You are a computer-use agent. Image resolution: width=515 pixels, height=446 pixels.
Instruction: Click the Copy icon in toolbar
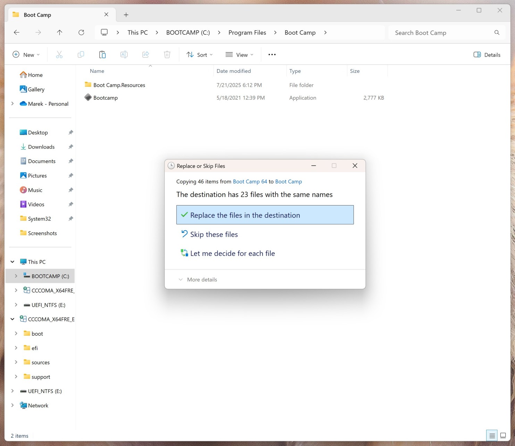click(81, 54)
